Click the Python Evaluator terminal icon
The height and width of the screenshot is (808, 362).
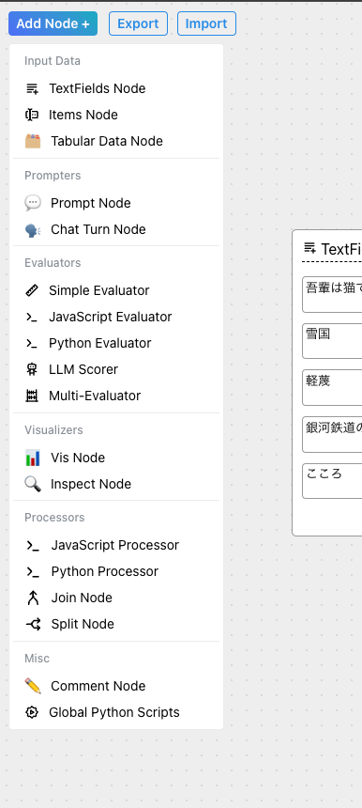coord(32,343)
